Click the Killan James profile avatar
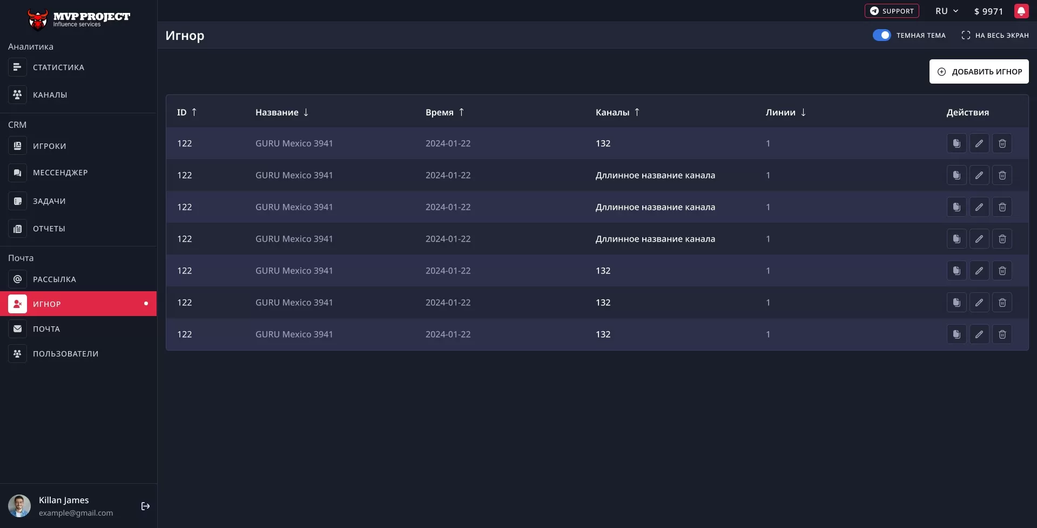Viewport: 1037px width, 528px height. pos(19,506)
